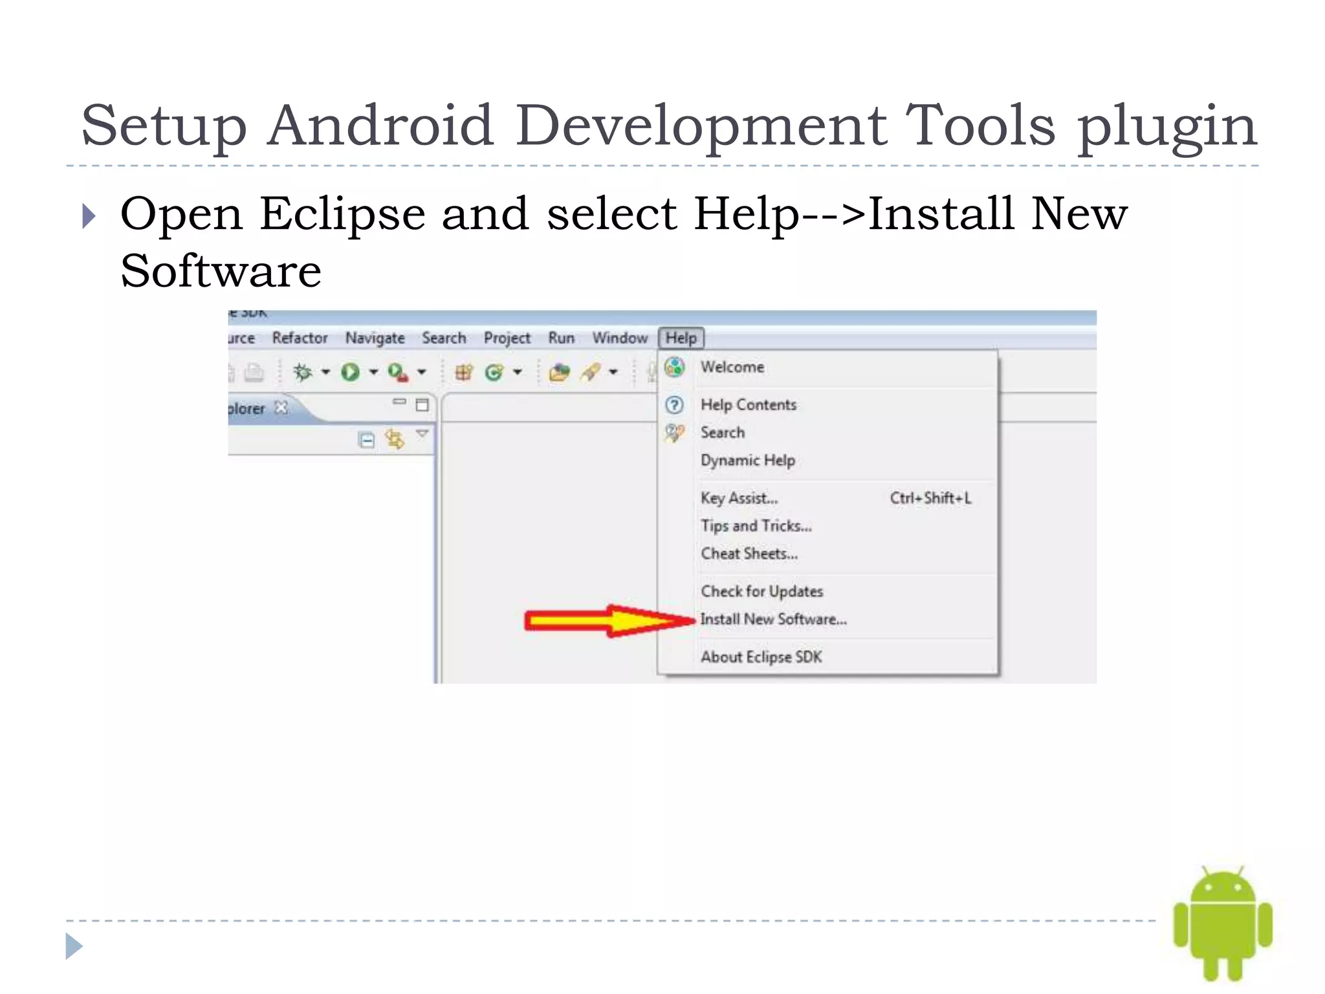Click the Debug bug icon in toolbar
The height and width of the screenshot is (994, 1325).
(x=303, y=372)
